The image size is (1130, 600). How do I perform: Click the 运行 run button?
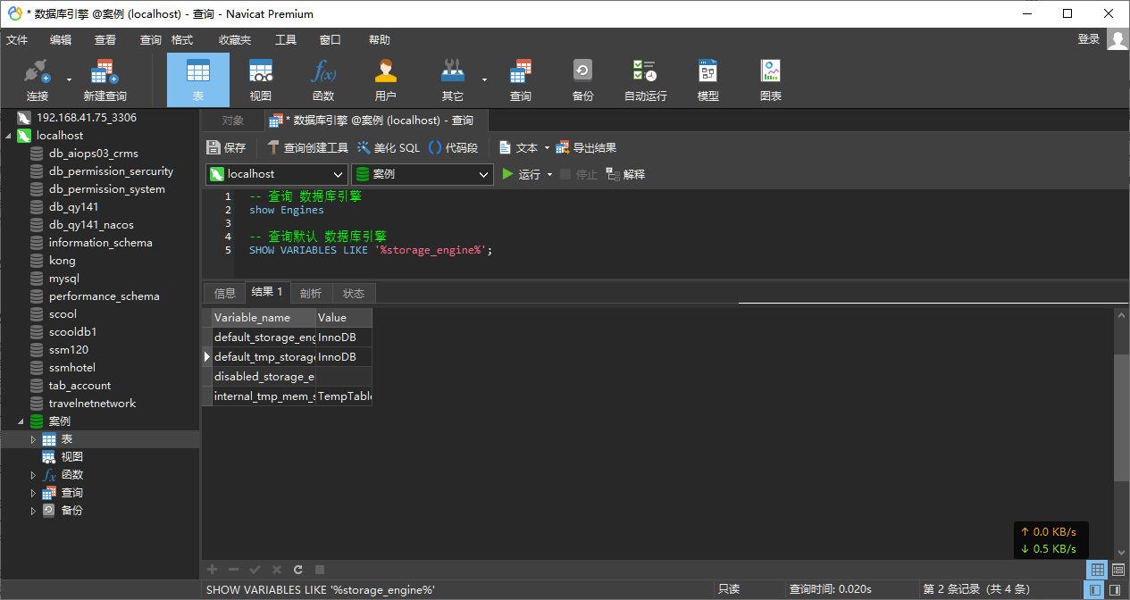(522, 174)
